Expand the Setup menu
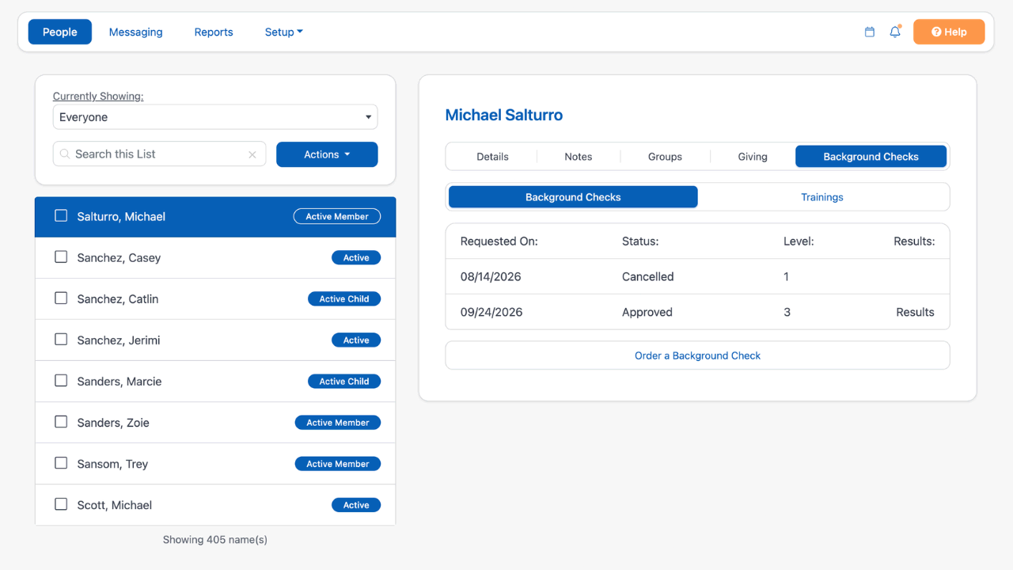The image size is (1013, 570). [x=283, y=32]
